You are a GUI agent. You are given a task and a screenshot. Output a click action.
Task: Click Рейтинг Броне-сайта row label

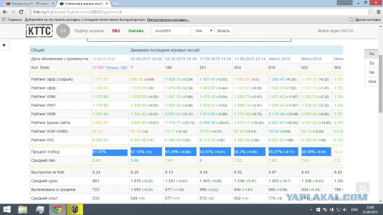coord(51,123)
